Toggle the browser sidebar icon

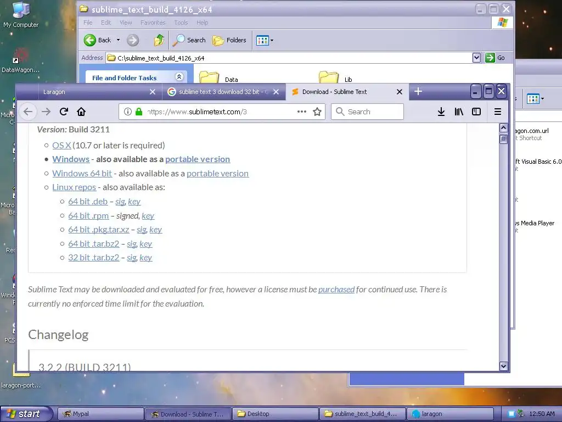pyautogui.click(x=476, y=112)
